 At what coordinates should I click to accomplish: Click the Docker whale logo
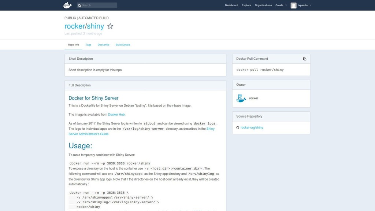tap(68, 5)
